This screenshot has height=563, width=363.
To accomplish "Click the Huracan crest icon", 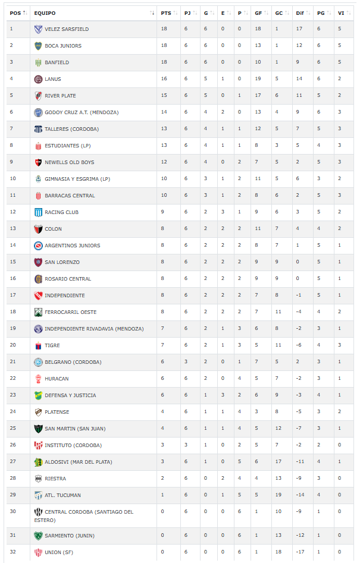I will (38, 379).
